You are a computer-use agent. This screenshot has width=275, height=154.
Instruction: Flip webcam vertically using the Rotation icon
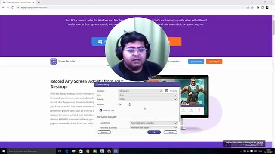pyautogui.click(x=130, y=104)
